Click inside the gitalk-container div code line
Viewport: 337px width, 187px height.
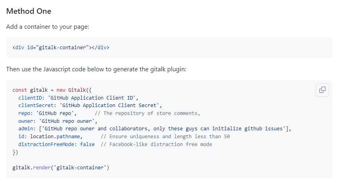pyautogui.click(x=61, y=48)
